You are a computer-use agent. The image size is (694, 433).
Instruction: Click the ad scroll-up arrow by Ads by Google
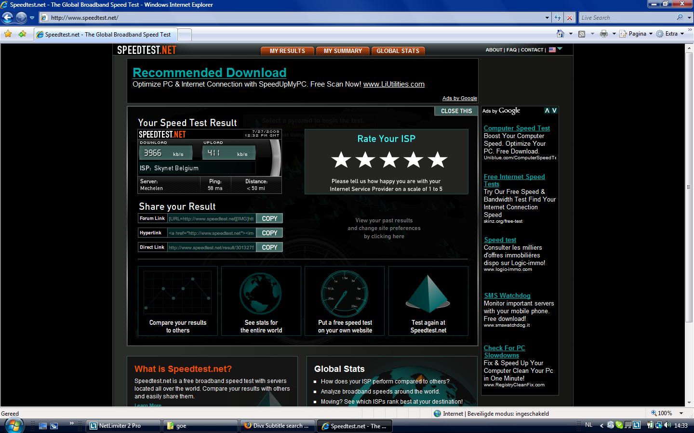[547, 111]
